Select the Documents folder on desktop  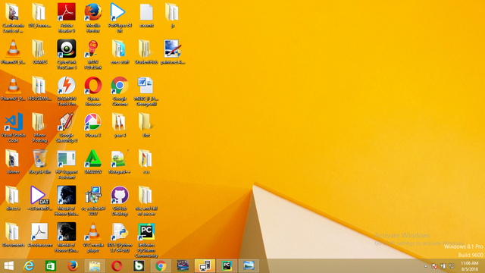[x=13, y=234]
